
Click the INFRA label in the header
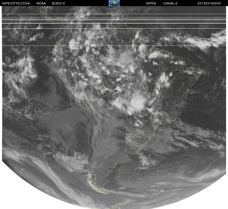[151, 3]
